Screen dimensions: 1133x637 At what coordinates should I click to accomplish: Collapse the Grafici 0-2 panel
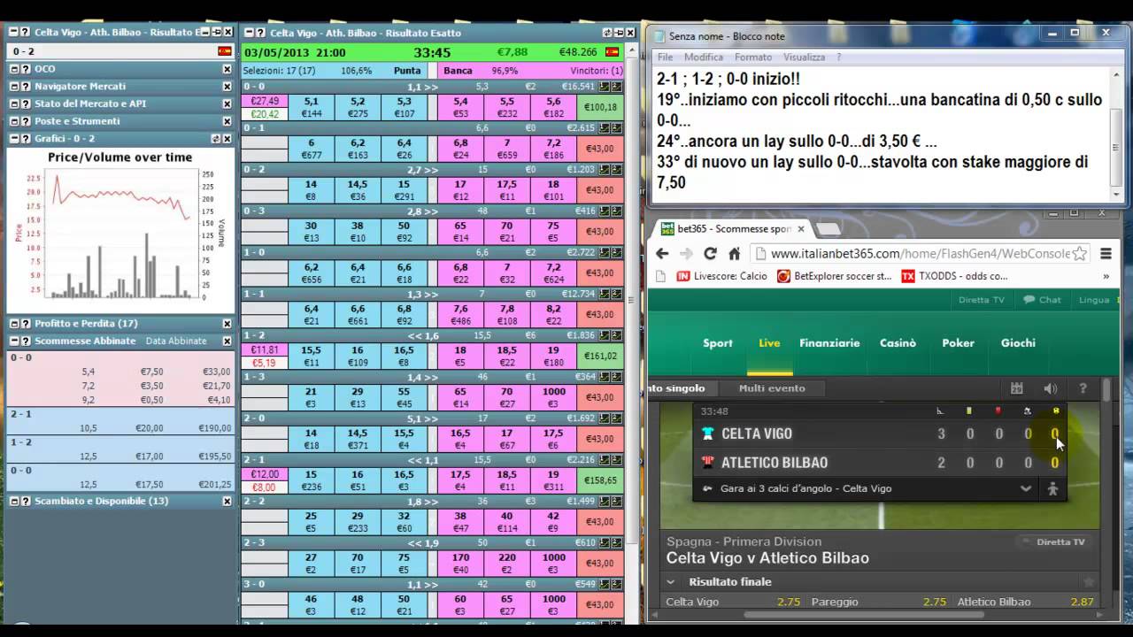click(x=15, y=139)
